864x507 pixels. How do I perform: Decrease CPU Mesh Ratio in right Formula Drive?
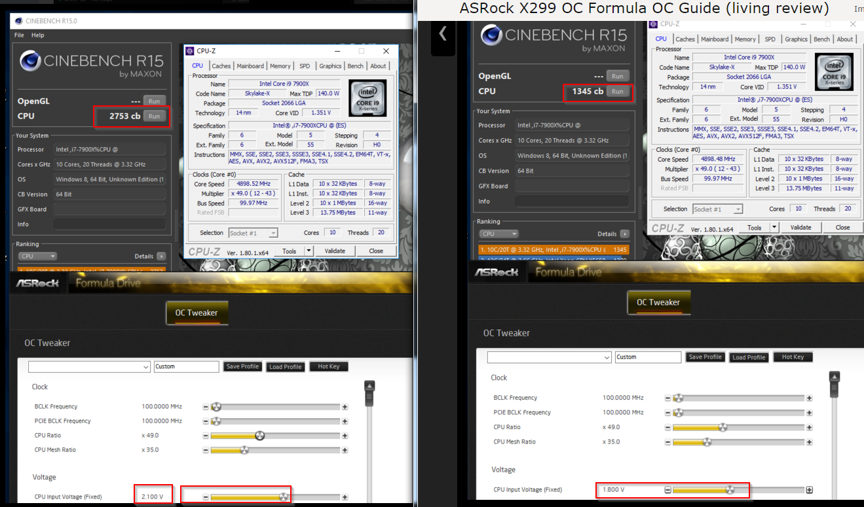pyautogui.click(x=667, y=442)
